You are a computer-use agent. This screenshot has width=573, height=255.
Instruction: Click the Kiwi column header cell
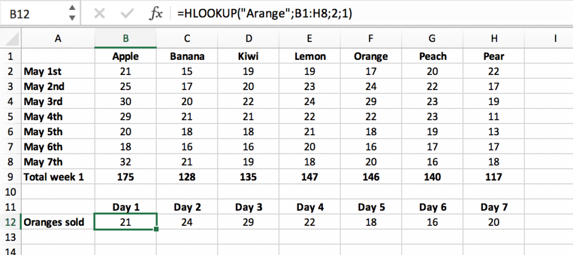point(249,56)
